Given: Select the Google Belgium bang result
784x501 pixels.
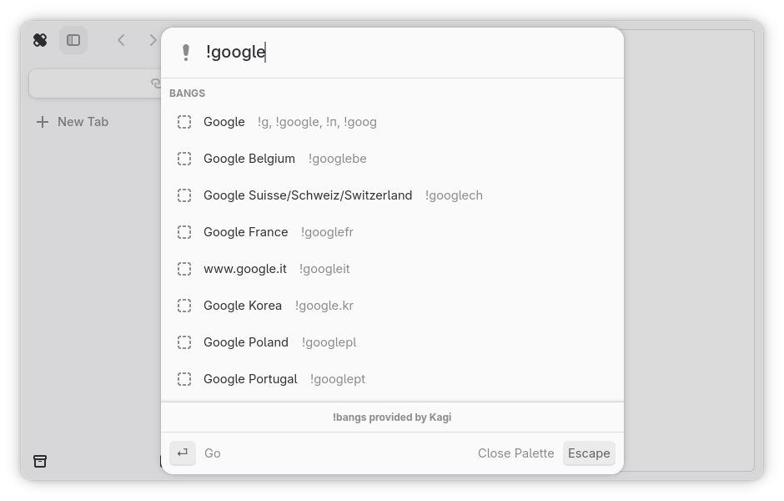Looking at the screenshot, I should [392, 159].
